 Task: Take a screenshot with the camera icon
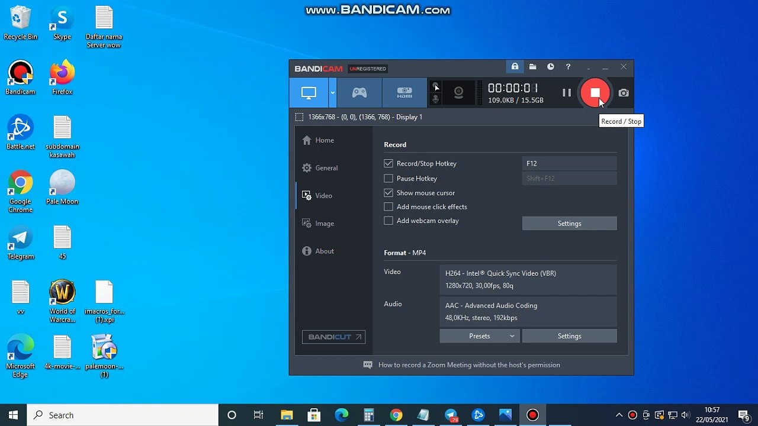(624, 93)
